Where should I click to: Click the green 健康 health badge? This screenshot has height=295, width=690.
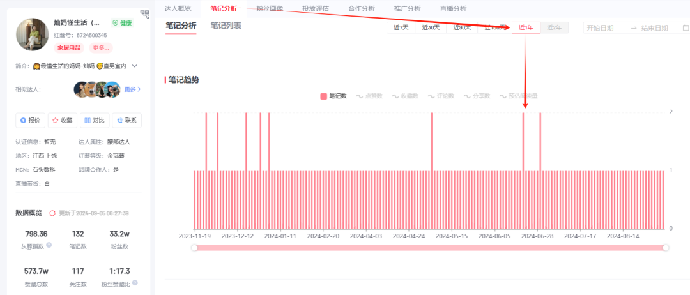pyautogui.click(x=122, y=23)
